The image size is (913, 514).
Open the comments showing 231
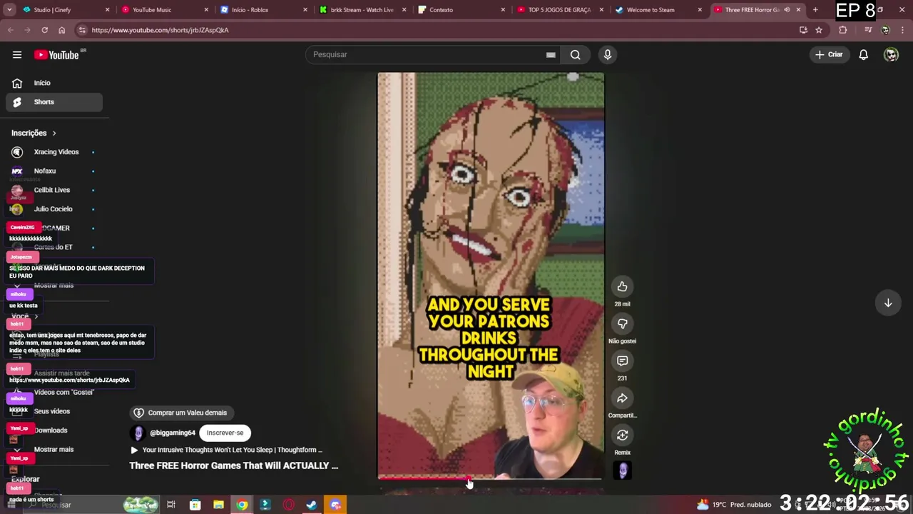tap(622, 361)
